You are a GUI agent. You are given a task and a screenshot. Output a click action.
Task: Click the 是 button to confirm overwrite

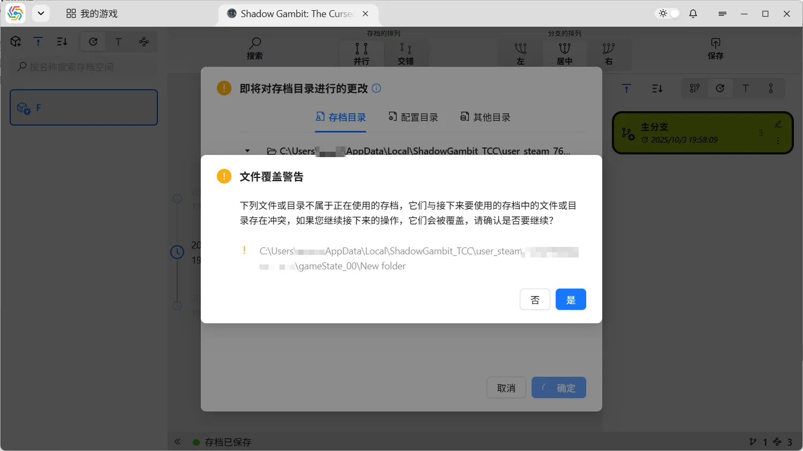click(571, 299)
